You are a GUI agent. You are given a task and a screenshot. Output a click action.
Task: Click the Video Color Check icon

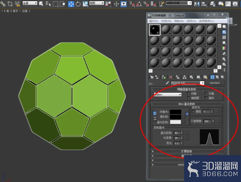(224, 48)
